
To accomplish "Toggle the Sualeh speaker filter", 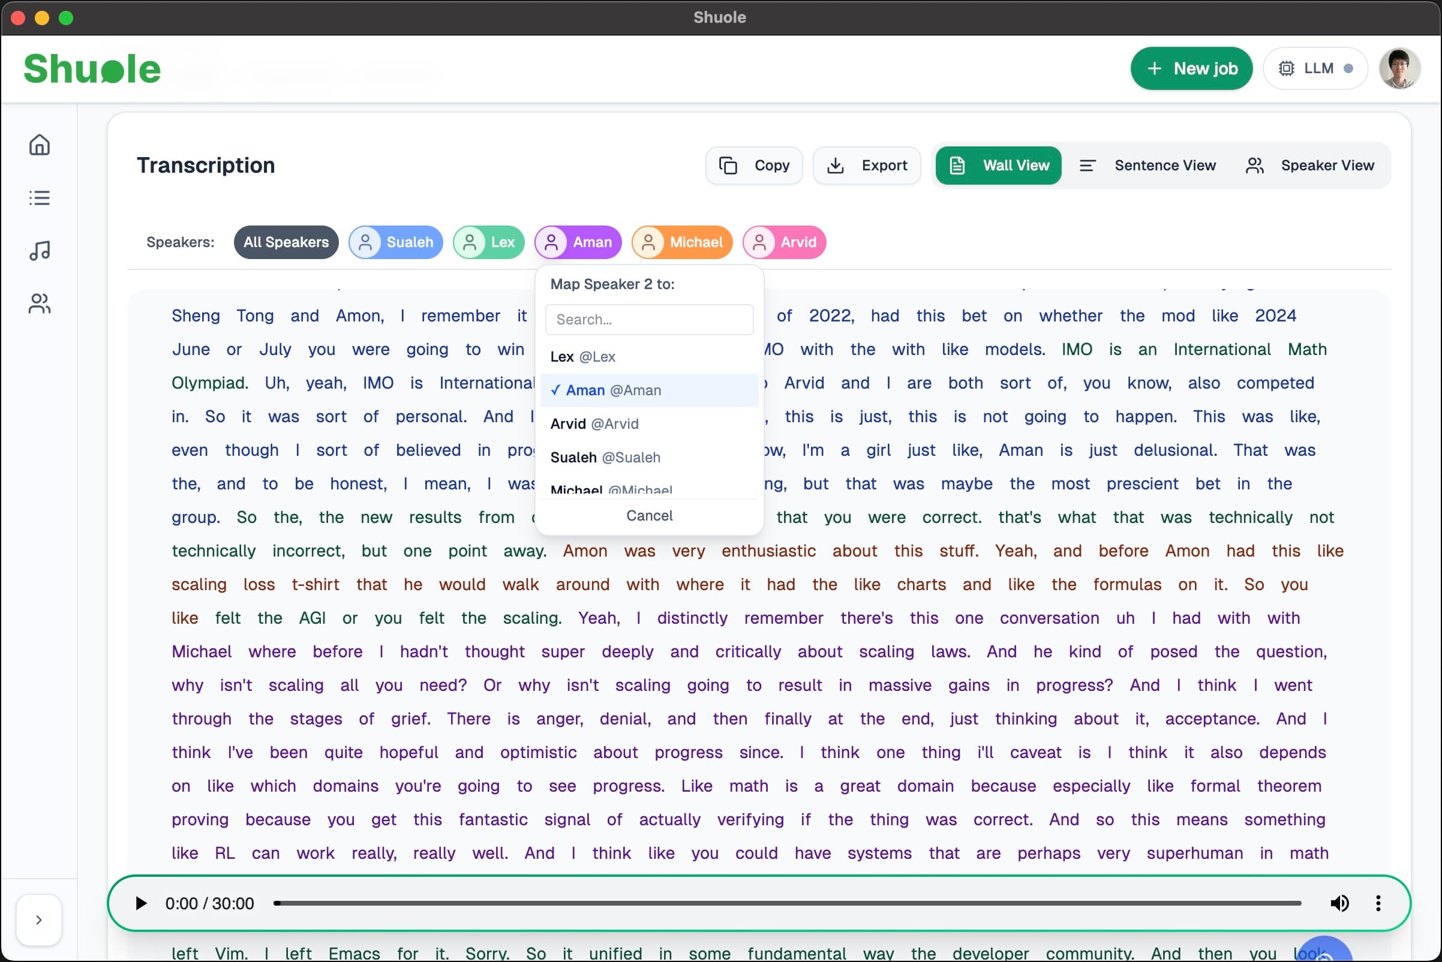I will point(396,242).
